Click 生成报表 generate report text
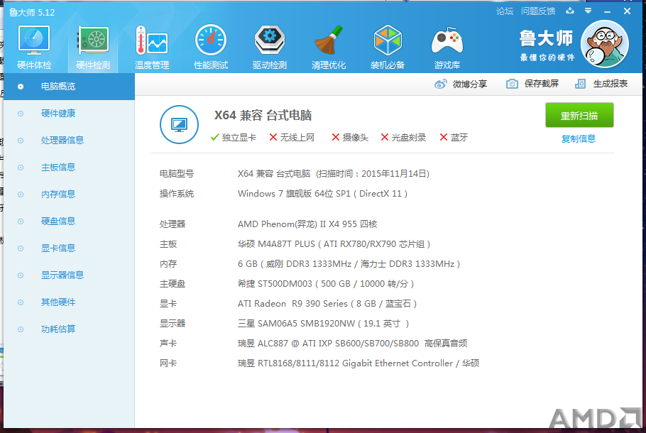The image size is (646, 433). pyautogui.click(x=611, y=84)
